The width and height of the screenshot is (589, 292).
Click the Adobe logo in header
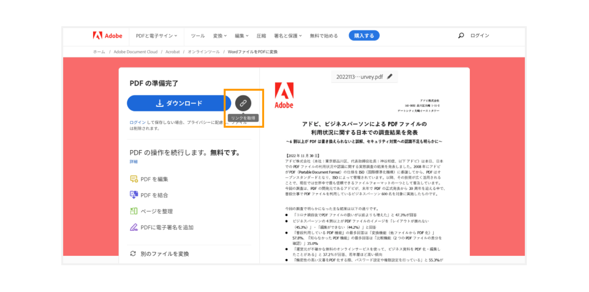107,35
